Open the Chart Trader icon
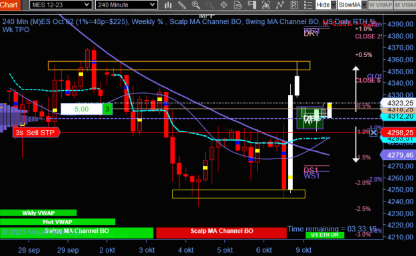 (x=252, y=5)
